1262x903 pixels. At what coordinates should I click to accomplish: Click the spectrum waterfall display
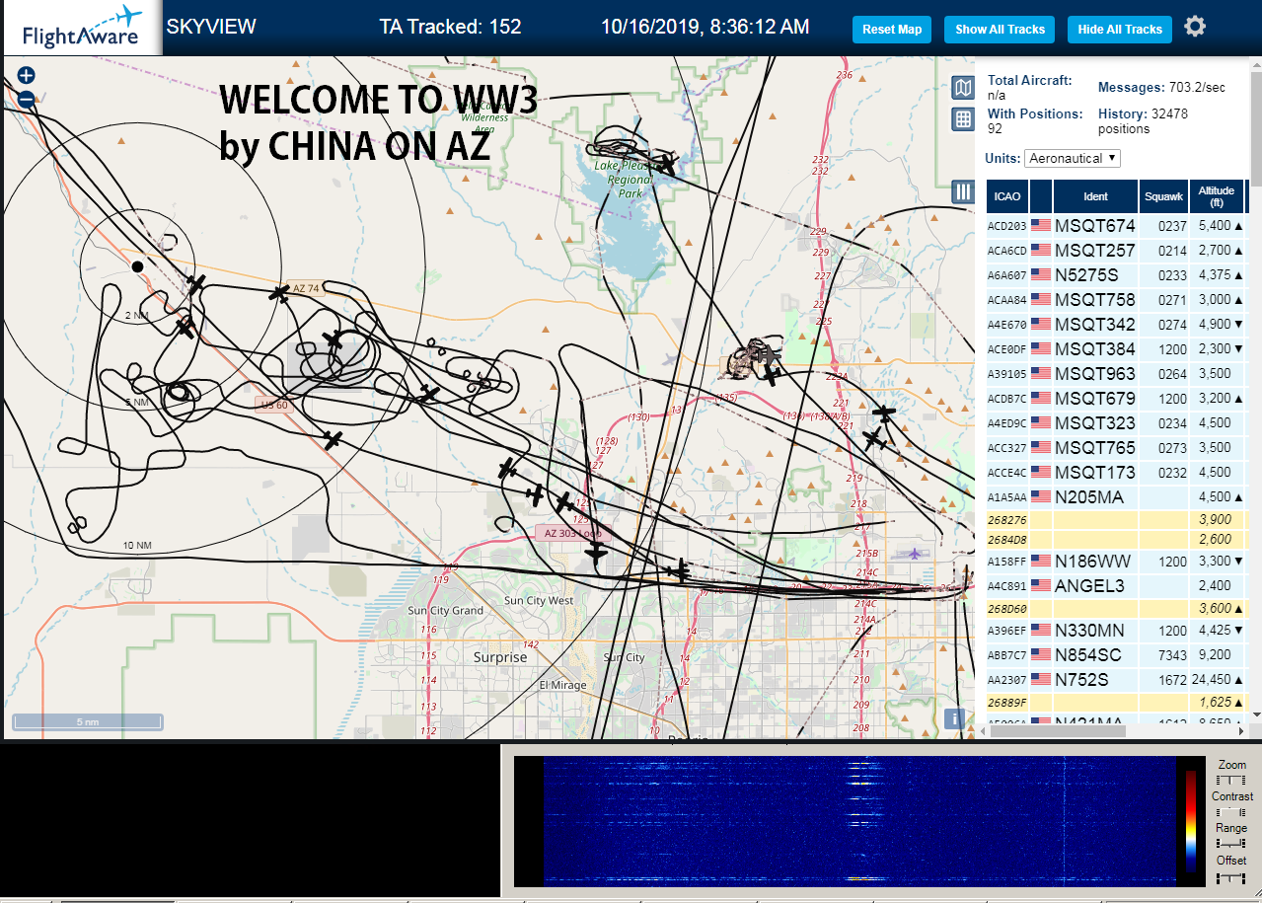coord(859,821)
